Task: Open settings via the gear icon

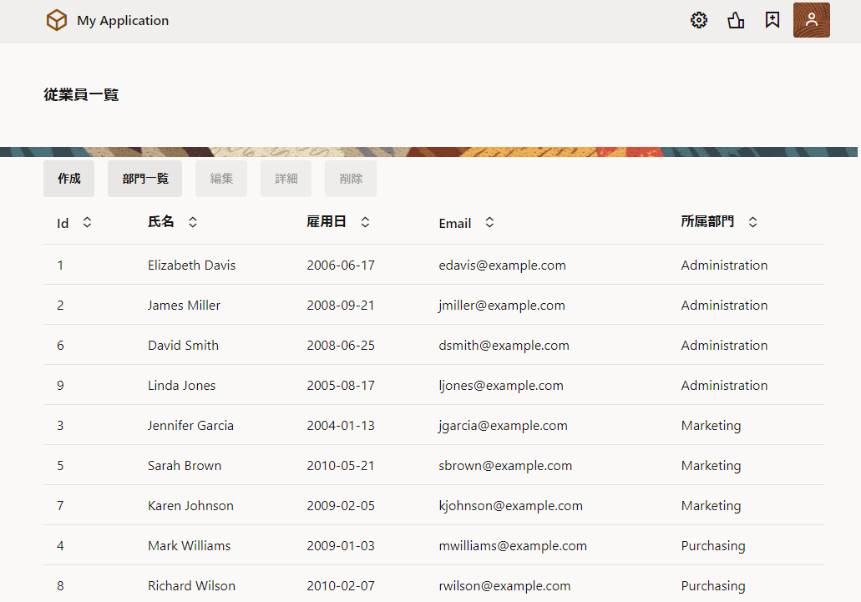Action: [x=699, y=21]
